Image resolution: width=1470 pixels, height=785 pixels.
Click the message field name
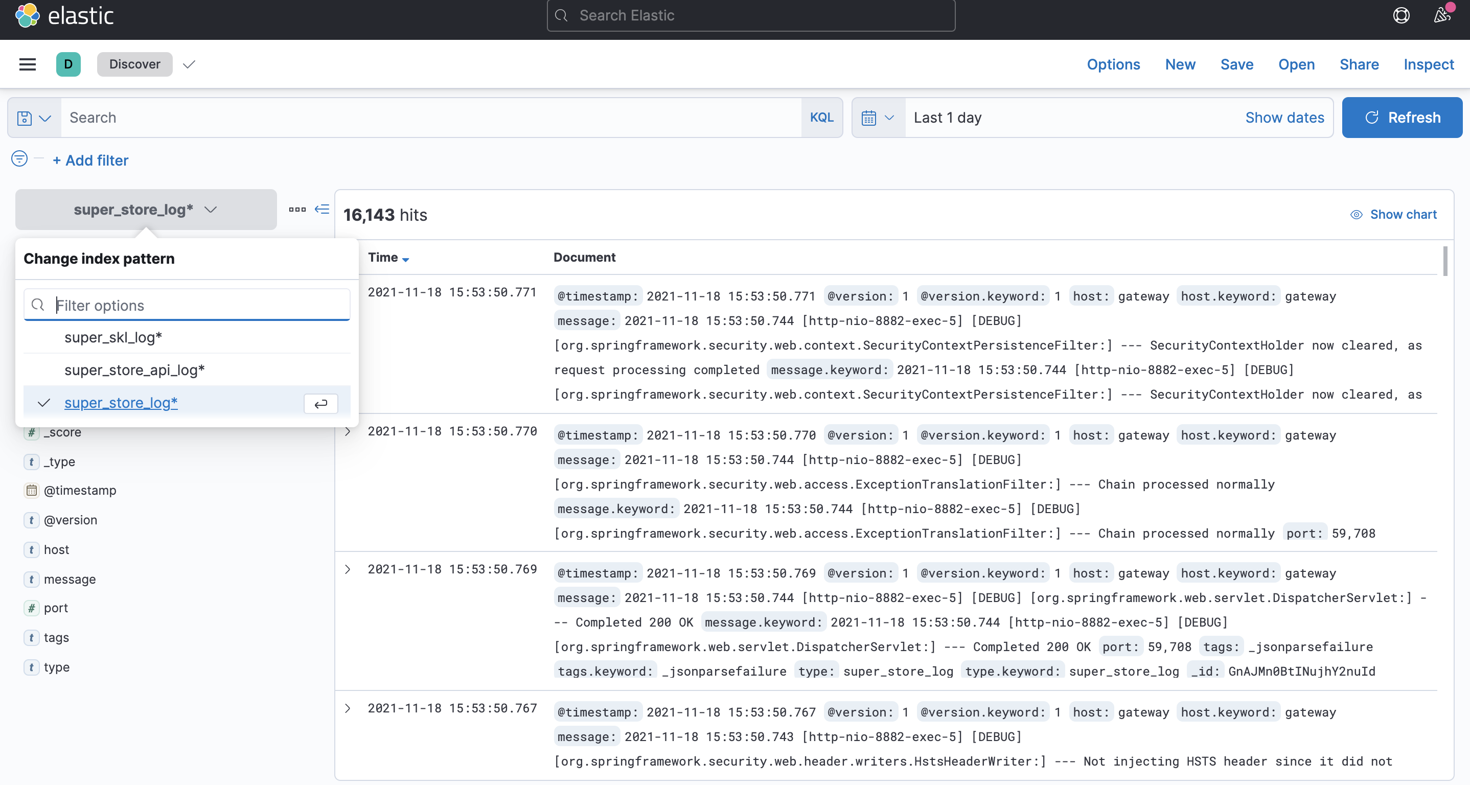click(70, 580)
